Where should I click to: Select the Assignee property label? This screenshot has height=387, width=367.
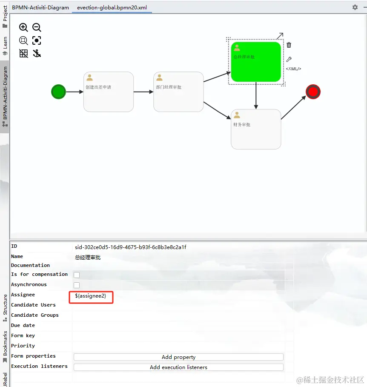(23, 295)
